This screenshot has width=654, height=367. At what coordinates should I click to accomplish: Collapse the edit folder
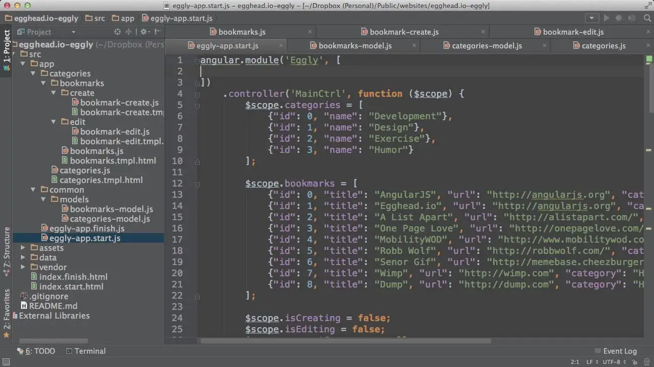coord(54,122)
